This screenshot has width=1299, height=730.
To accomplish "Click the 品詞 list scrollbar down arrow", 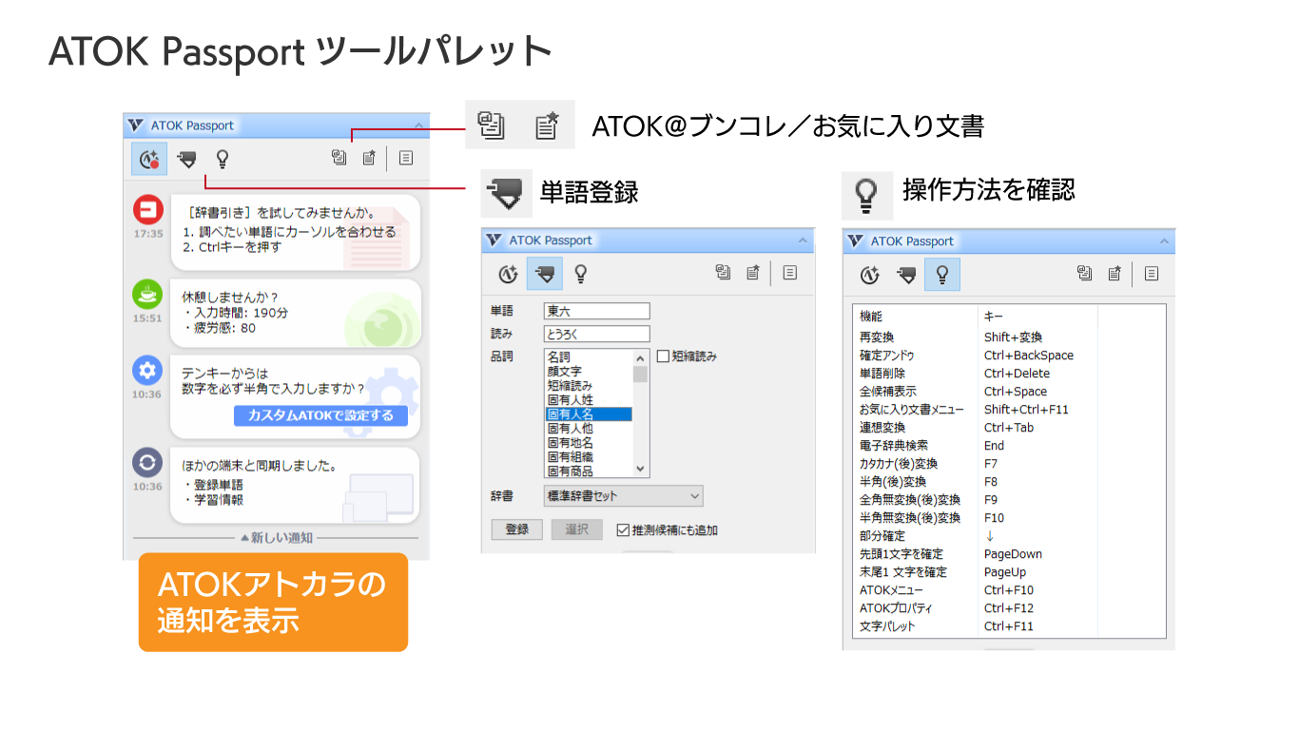I will pyautogui.click(x=640, y=470).
